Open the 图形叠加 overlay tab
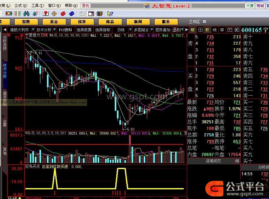 point(163,30)
